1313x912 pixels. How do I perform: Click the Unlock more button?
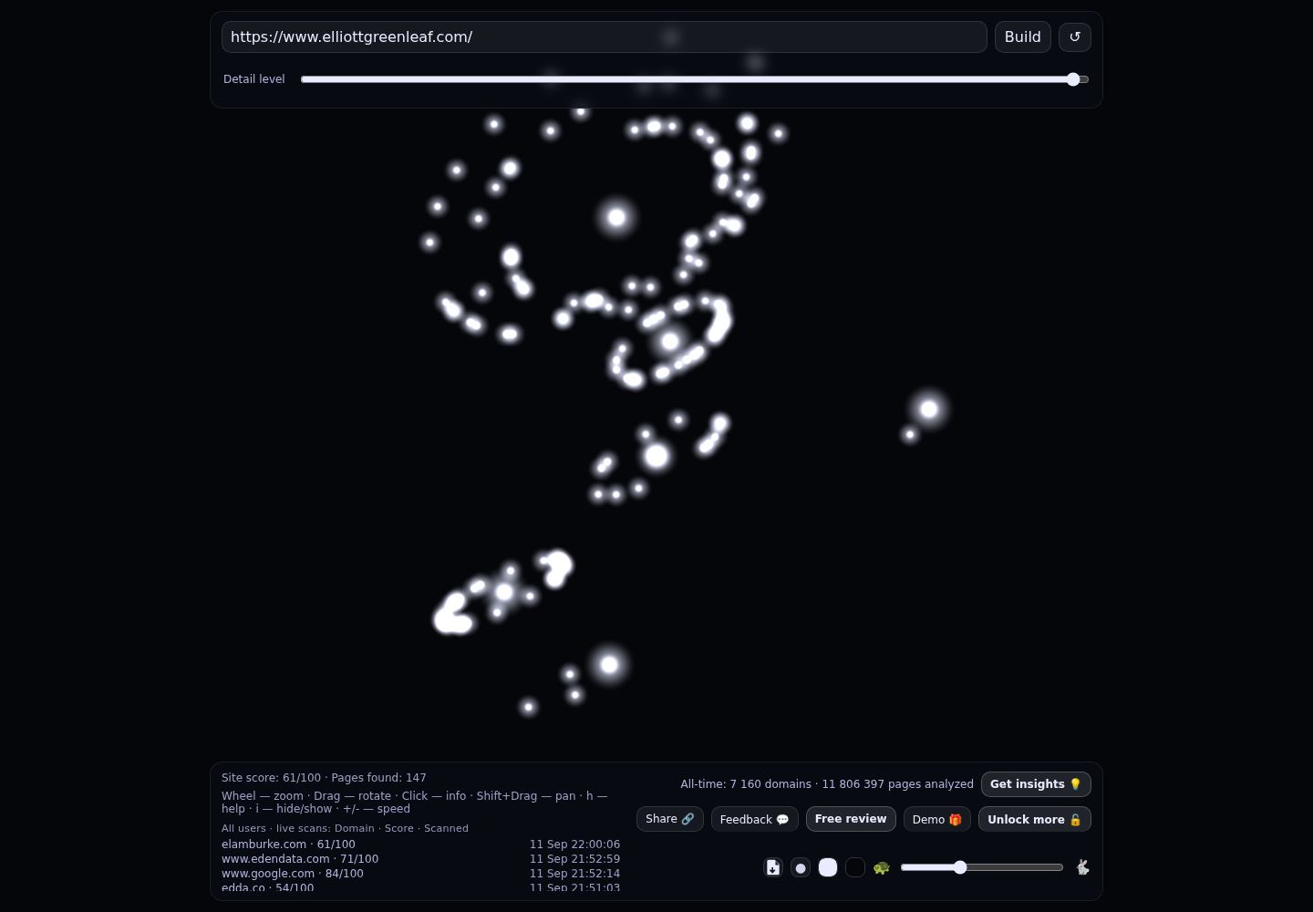click(1035, 819)
